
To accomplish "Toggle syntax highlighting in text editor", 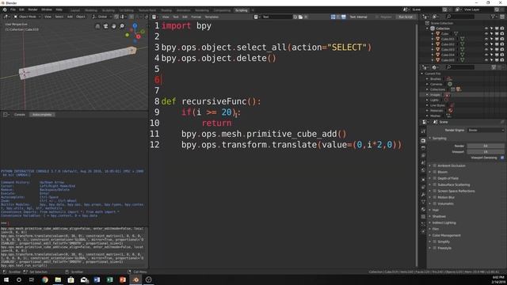I will coord(343,17).
